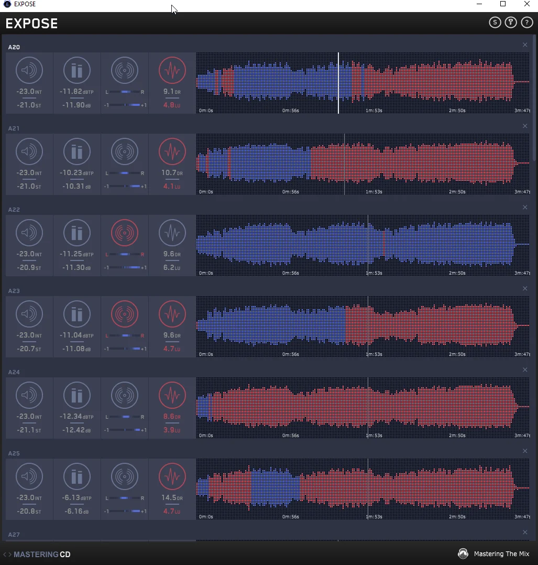The height and width of the screenshot is (565, 538).
Task: Select the dynamic range icon in A24
Action: [172, 395]
